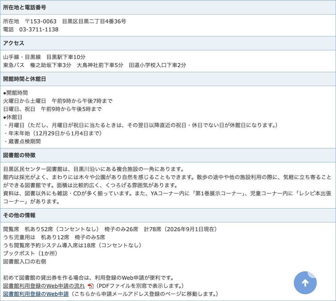336x301 pixels.
Task: Click the うち閲覧席予約システム導入席は18席 line
Action: [x=72, y=245]
